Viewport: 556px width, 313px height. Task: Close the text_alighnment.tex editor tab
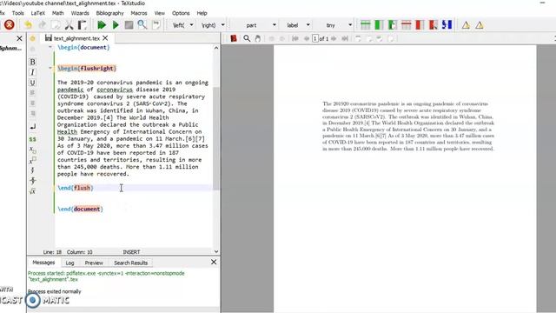coord(105,38)
